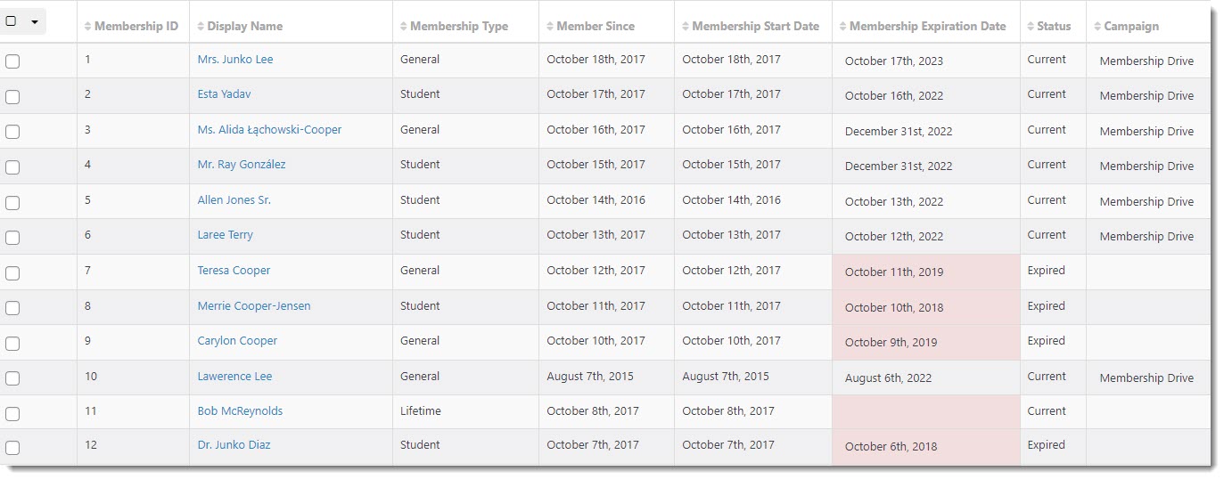Open Esta Yadav contact link
Image resolution: width=1224 pixels, height=479 pixels.
[220, 94]
